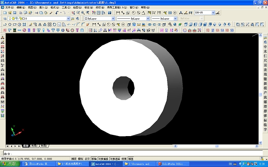Open the 编辑 (Edit) menu

pyautogui.click(x=21, y=8)
